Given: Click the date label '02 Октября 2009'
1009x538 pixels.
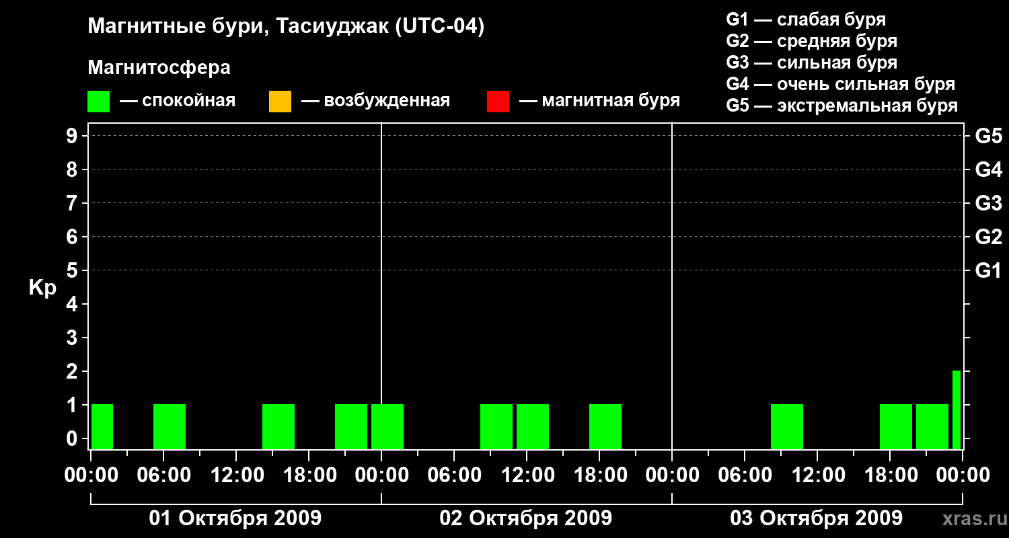Looking at the screenshot, I should pos(526,518).
